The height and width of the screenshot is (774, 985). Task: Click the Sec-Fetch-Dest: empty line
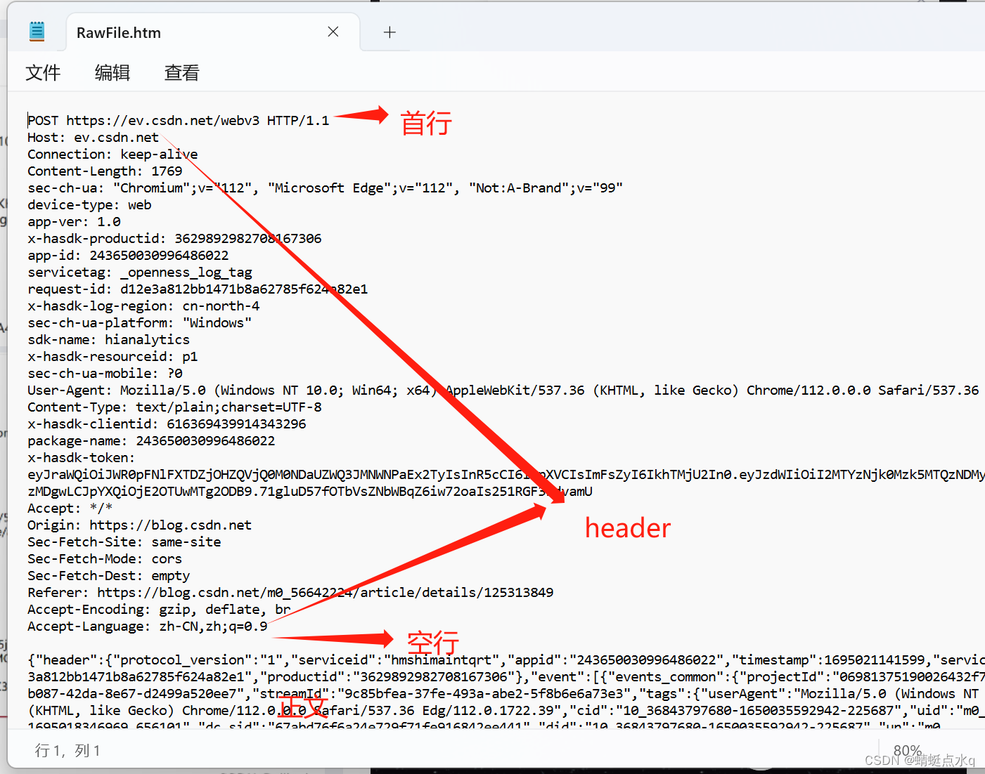[108, 575]
